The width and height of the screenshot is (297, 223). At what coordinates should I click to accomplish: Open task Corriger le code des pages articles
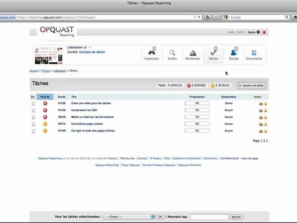93,131
